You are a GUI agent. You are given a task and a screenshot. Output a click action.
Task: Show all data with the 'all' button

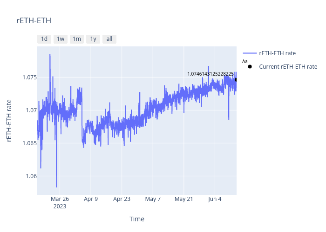click(x=109, y=39)
